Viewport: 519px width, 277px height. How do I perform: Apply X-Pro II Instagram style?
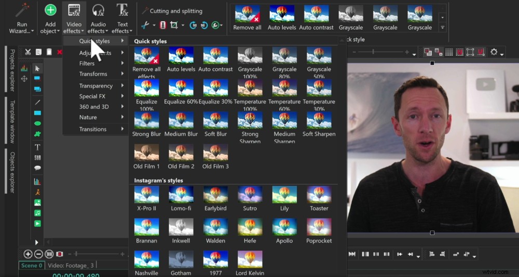(146, 198)
